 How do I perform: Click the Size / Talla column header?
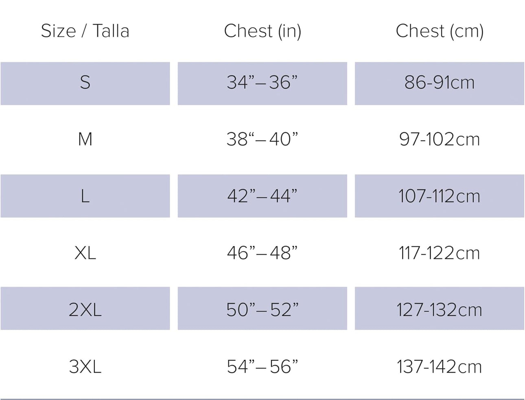point(85,31)
